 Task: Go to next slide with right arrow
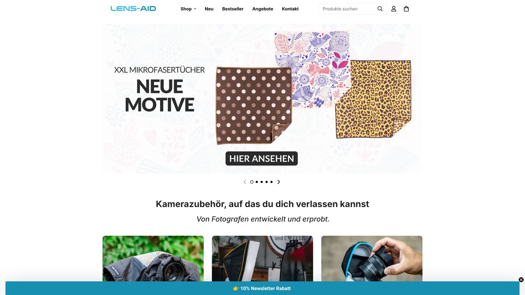coord(279,182)
